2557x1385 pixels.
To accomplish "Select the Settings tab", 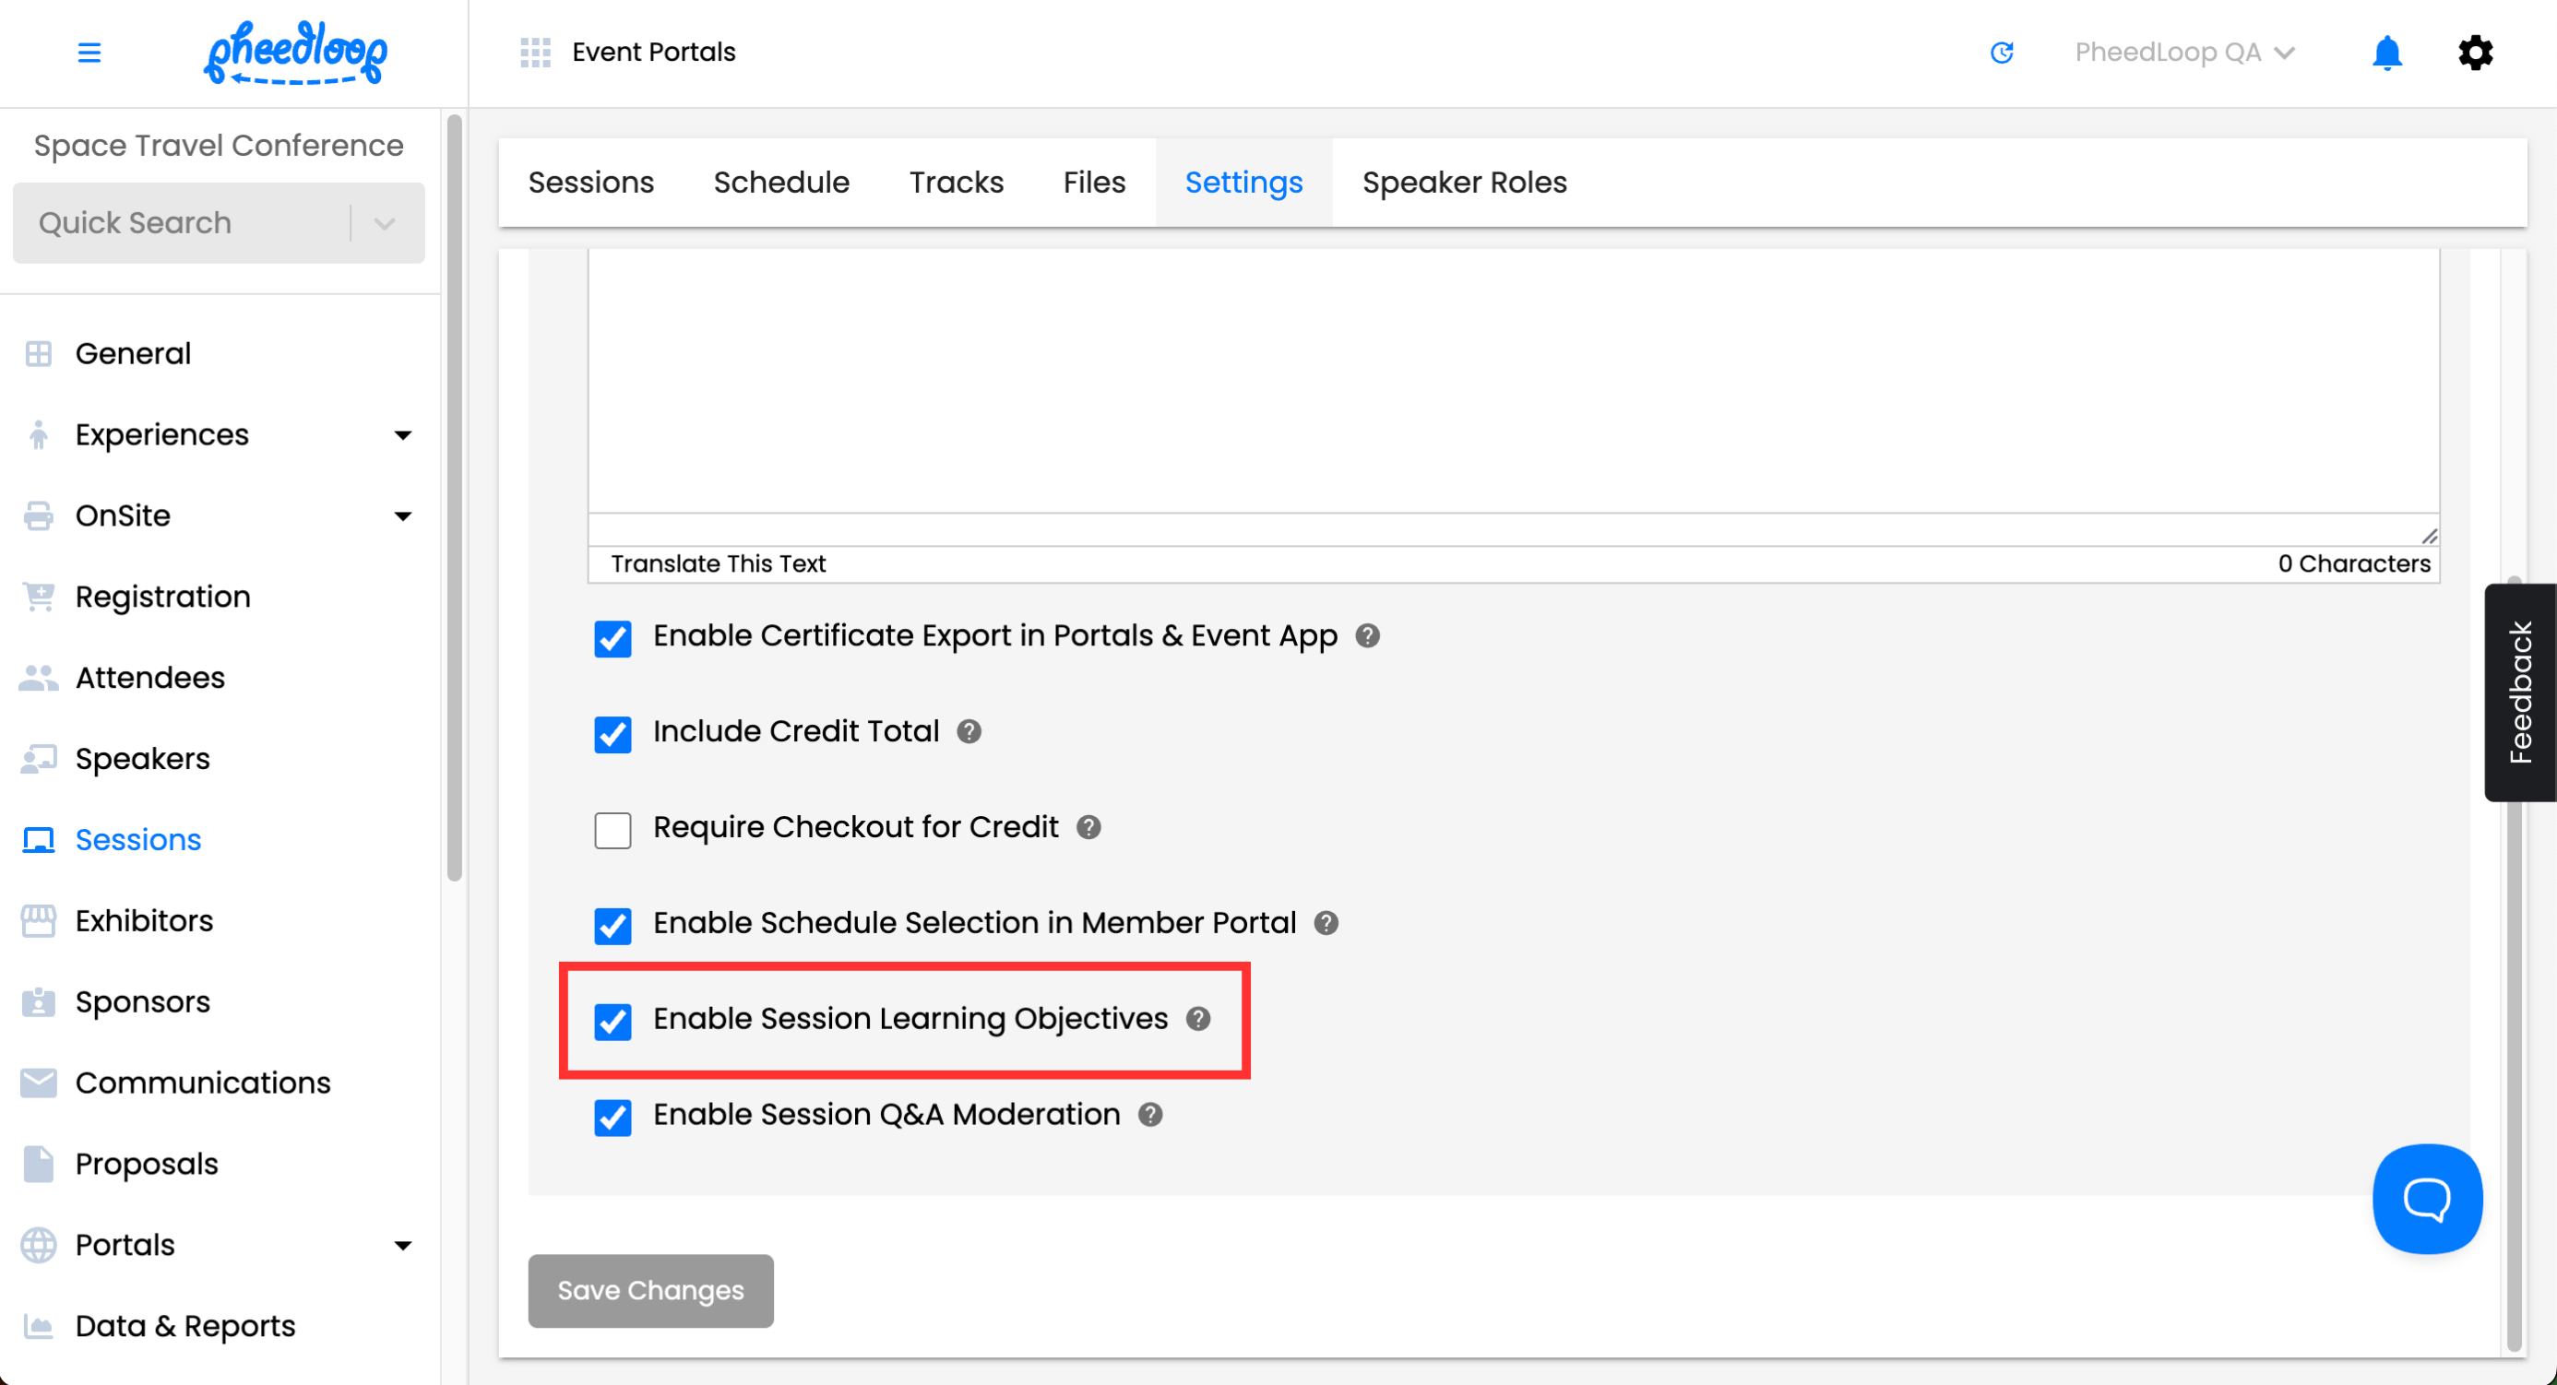I will tap(1243, 183).
